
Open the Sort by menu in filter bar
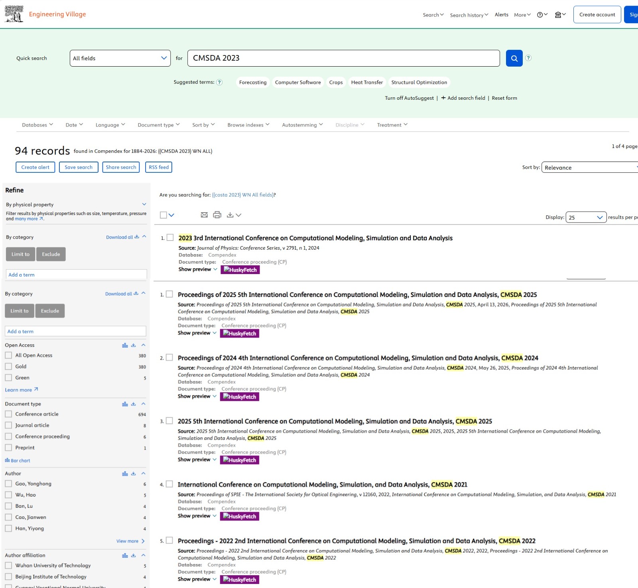(x=204, y=125)
